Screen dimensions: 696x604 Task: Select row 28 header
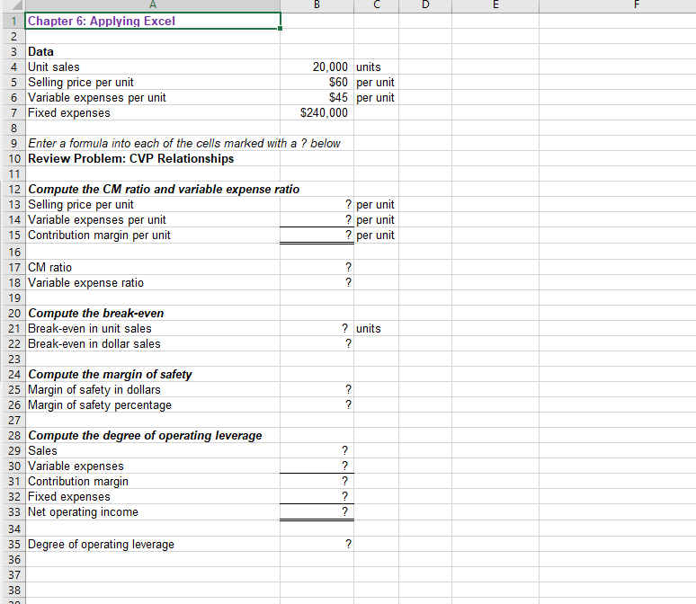pos(13,435)
